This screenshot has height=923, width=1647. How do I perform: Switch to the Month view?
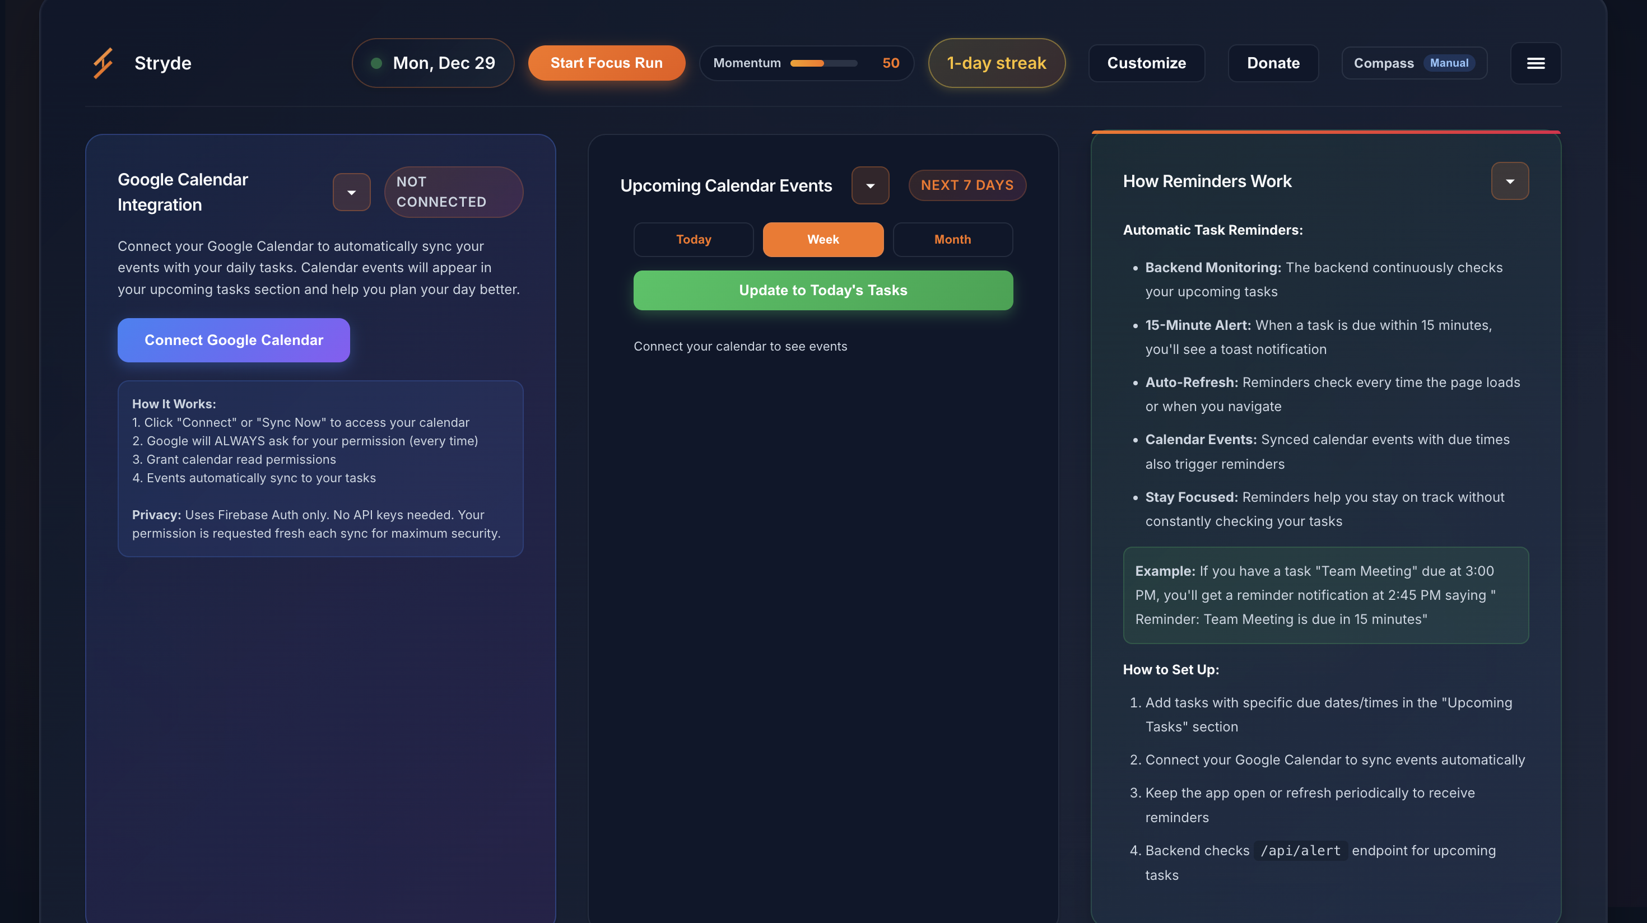pyautogui.click(x=953, y=239)
